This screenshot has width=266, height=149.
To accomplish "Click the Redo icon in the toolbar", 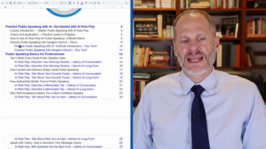I will click(7, 3).
